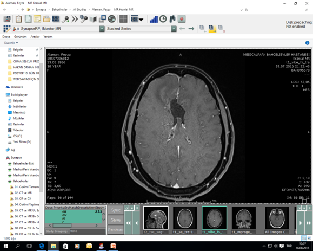The width and height of the screenshot is (313, 251).
Task: Click the red record button icon
Action: (182, 19)
